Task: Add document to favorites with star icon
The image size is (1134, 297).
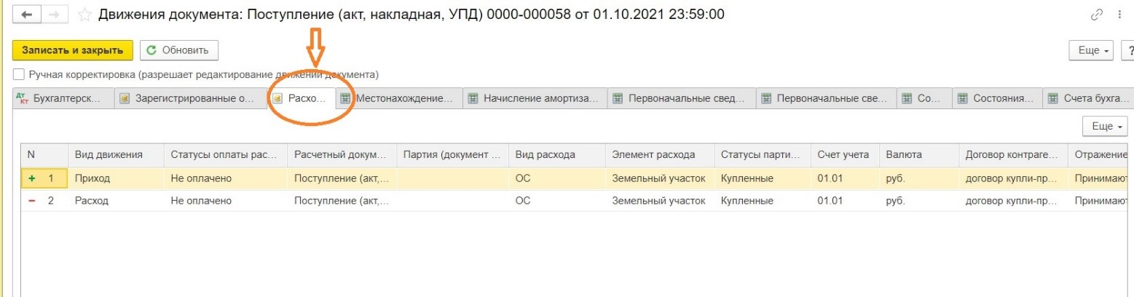Action: (x=84, y=15)
